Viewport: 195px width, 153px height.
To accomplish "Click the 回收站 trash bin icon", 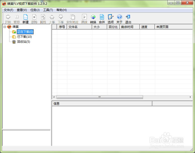I will [14, 42].
